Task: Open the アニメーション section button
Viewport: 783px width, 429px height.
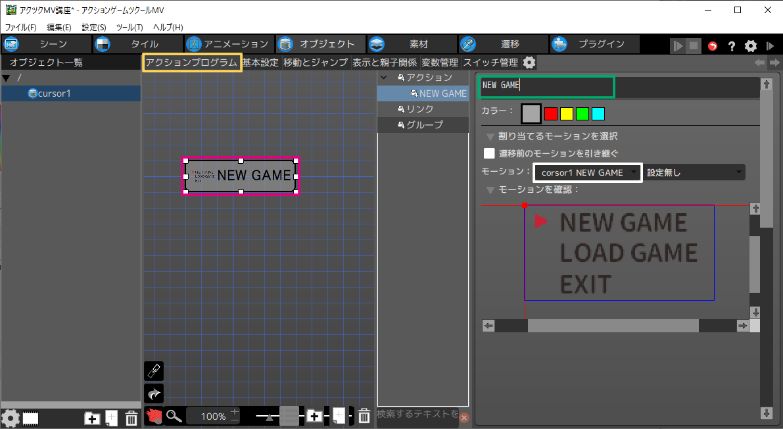Action: 227,44
